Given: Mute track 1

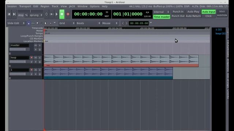Looking at the screenshot, I should point(35,70).
